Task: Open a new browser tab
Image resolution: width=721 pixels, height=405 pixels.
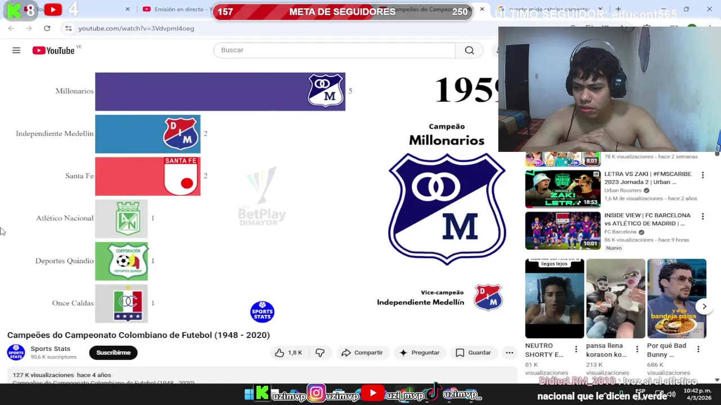Action: pos(618,9)
